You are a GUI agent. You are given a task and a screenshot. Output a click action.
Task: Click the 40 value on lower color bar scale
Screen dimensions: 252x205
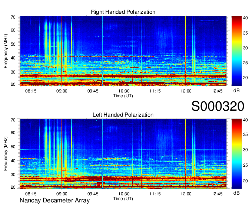click(x=245, y=120)
